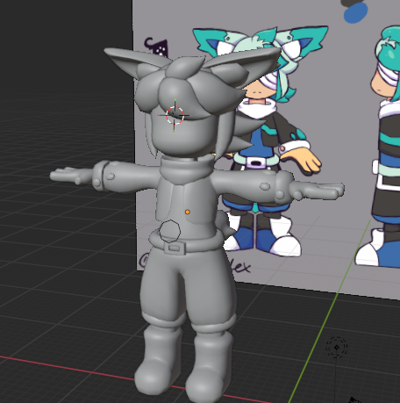Screen dimensions: 400x403
Task: Click the orange origin dot on the torso
Action: point(188,212)
